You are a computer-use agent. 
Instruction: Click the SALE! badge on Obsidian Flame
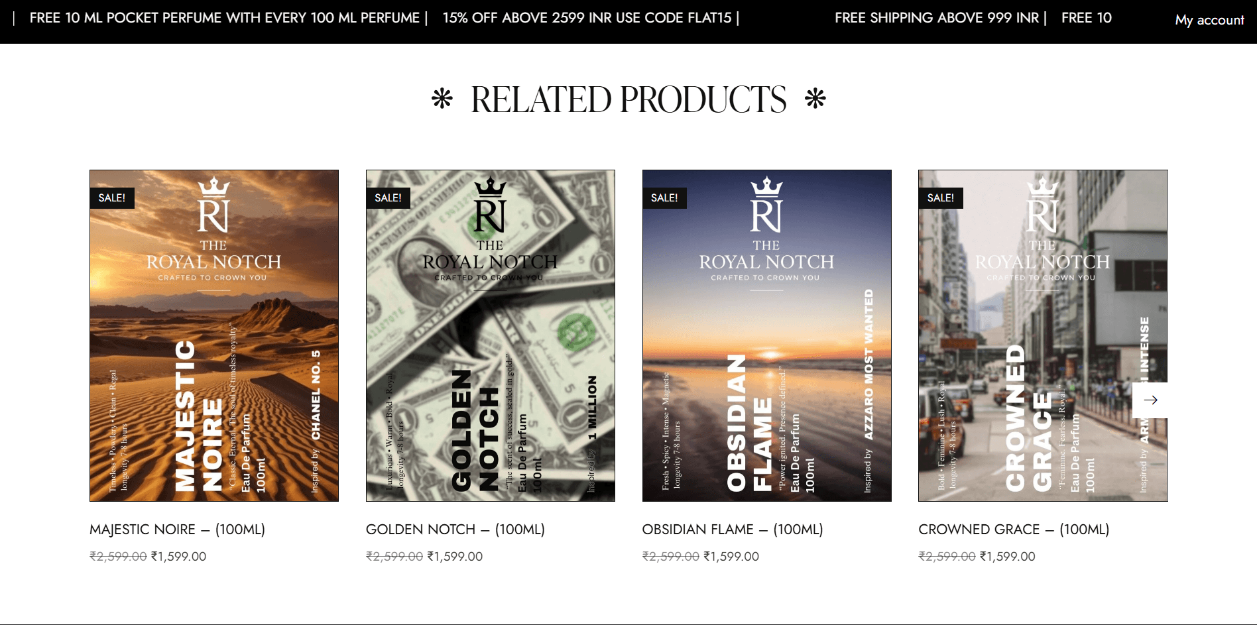coord(664,198)
